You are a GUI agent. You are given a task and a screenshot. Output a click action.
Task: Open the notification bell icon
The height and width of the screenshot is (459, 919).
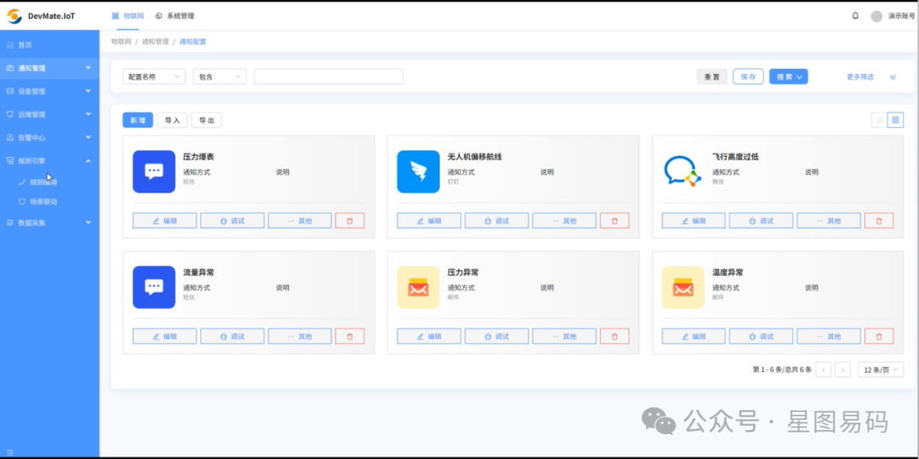pos(855,16)
